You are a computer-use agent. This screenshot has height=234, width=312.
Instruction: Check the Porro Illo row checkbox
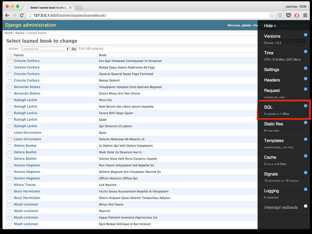point(9,100)
